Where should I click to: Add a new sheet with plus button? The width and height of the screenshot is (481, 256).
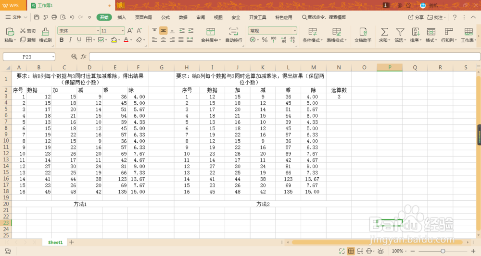72,242
